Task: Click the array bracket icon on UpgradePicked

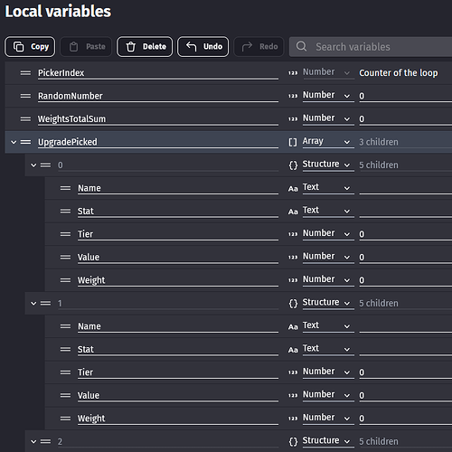Action: click(x=293, y=142)
